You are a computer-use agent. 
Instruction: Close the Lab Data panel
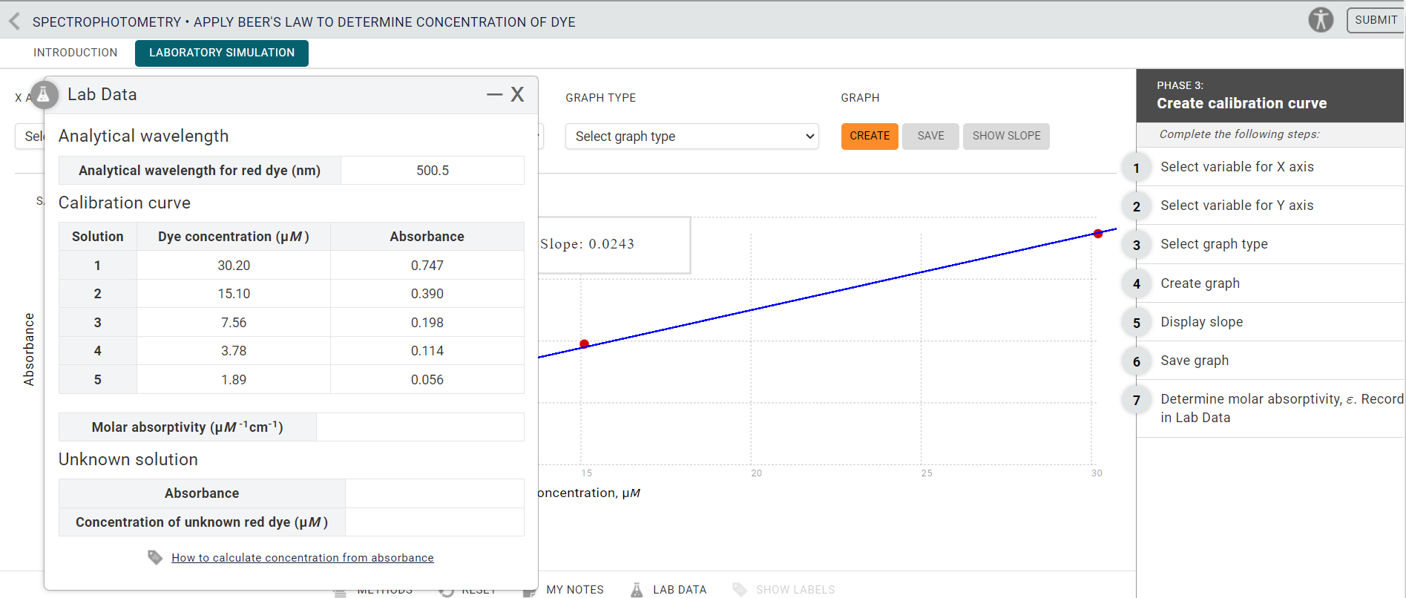517,94
